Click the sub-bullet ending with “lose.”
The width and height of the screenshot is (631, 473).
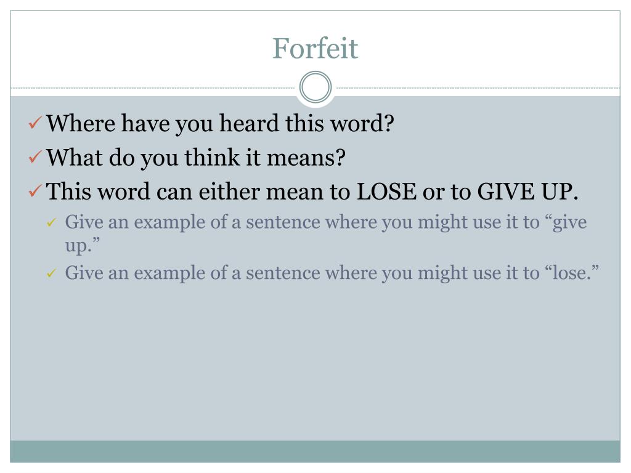coord(332,273)
